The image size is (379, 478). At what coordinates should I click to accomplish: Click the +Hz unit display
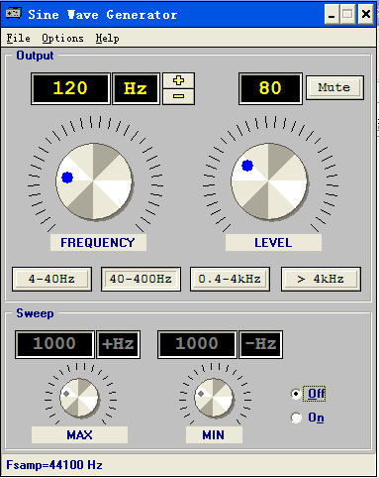(x=118, y=344)
